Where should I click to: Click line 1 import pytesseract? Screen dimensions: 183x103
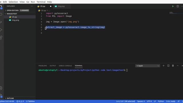tap(57, 13)
